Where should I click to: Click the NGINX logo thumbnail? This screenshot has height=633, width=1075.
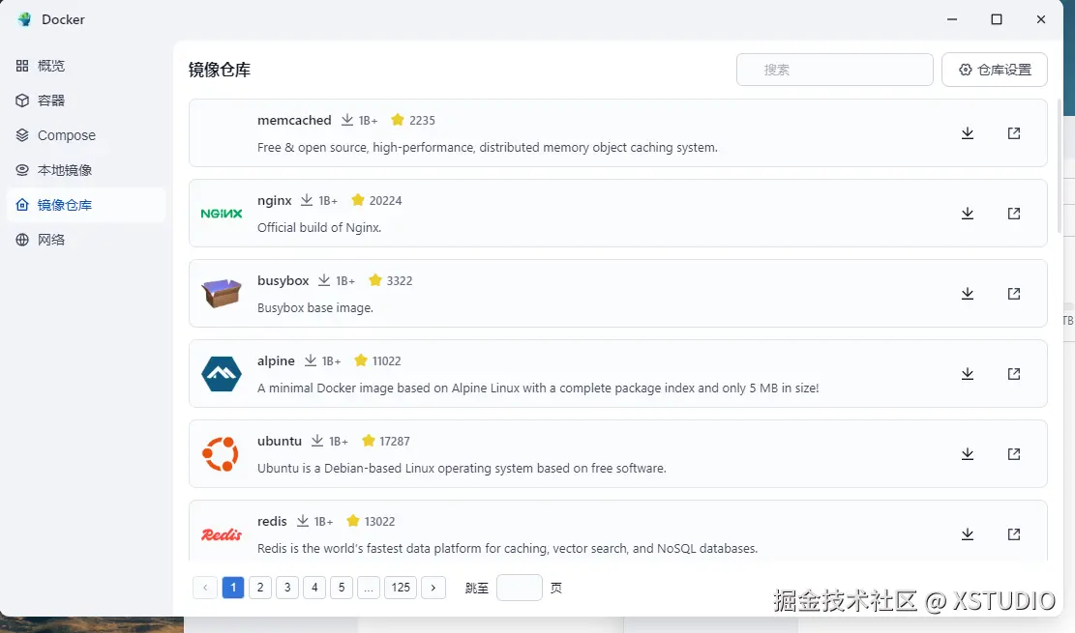(222, 214)
